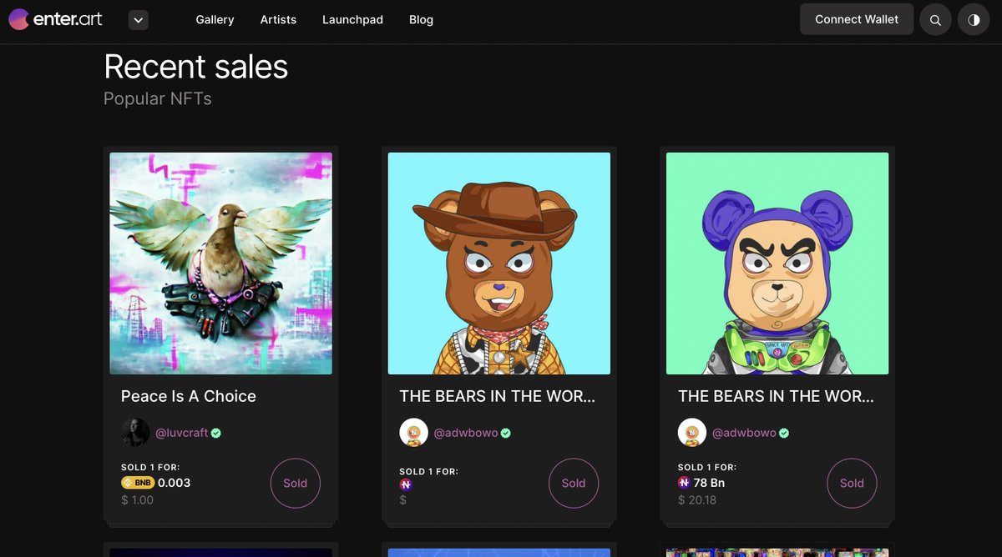1002x557 pixels.
Task: Toggle dark/light theme contrast icon
Action: pyautogui.click(x=974, y=19)
